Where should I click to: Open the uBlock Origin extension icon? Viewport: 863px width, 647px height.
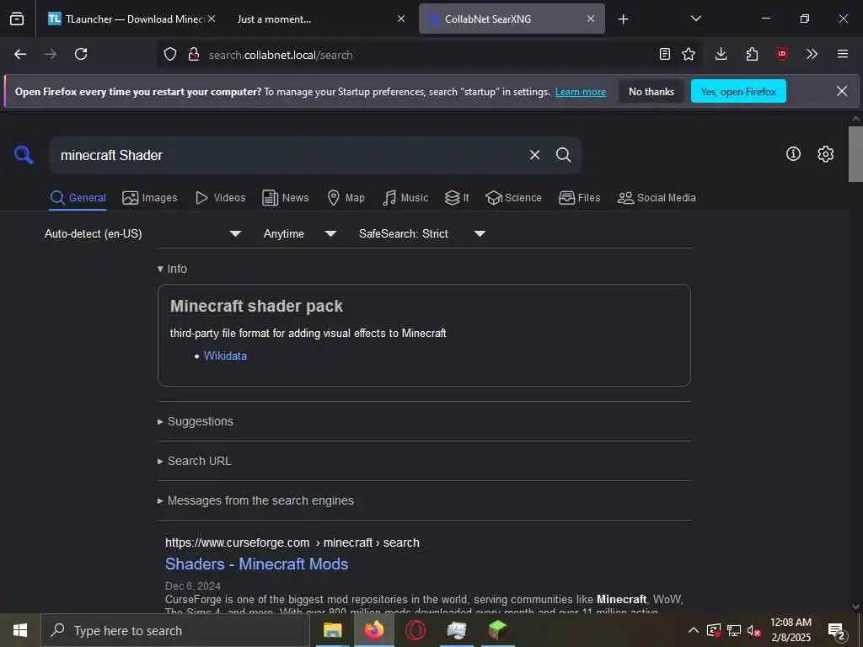click(x=782, y=54)
